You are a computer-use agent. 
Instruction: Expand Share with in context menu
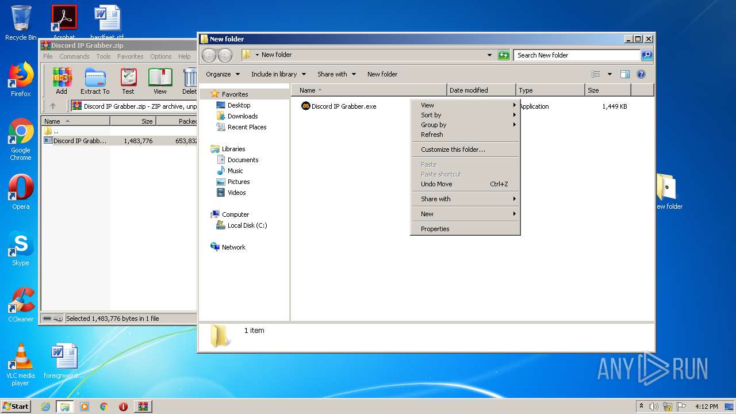click(x=466, y=199)
